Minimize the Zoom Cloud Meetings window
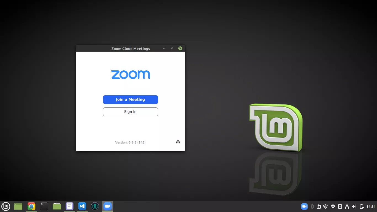The width and height of the screenshot is (377, 212). pyautogui.click(x=164, y=48)
